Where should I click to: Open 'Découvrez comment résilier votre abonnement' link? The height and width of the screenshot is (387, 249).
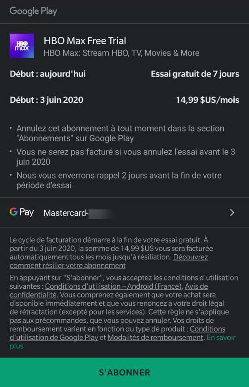coord(108,261)
